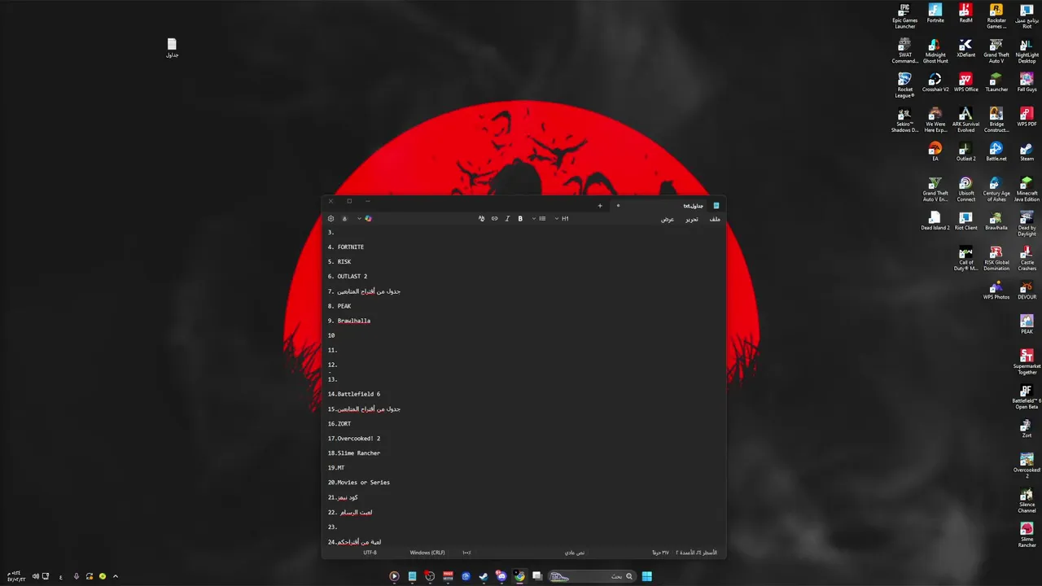Image resolution: width=1042 pixels, height=586 pixels.
Task: Click the UTF-8 encoding status entry
Action: click(x=370, y=553)
